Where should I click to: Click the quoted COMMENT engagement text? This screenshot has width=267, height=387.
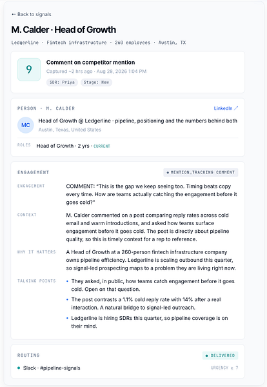click(x=152, y=194)
